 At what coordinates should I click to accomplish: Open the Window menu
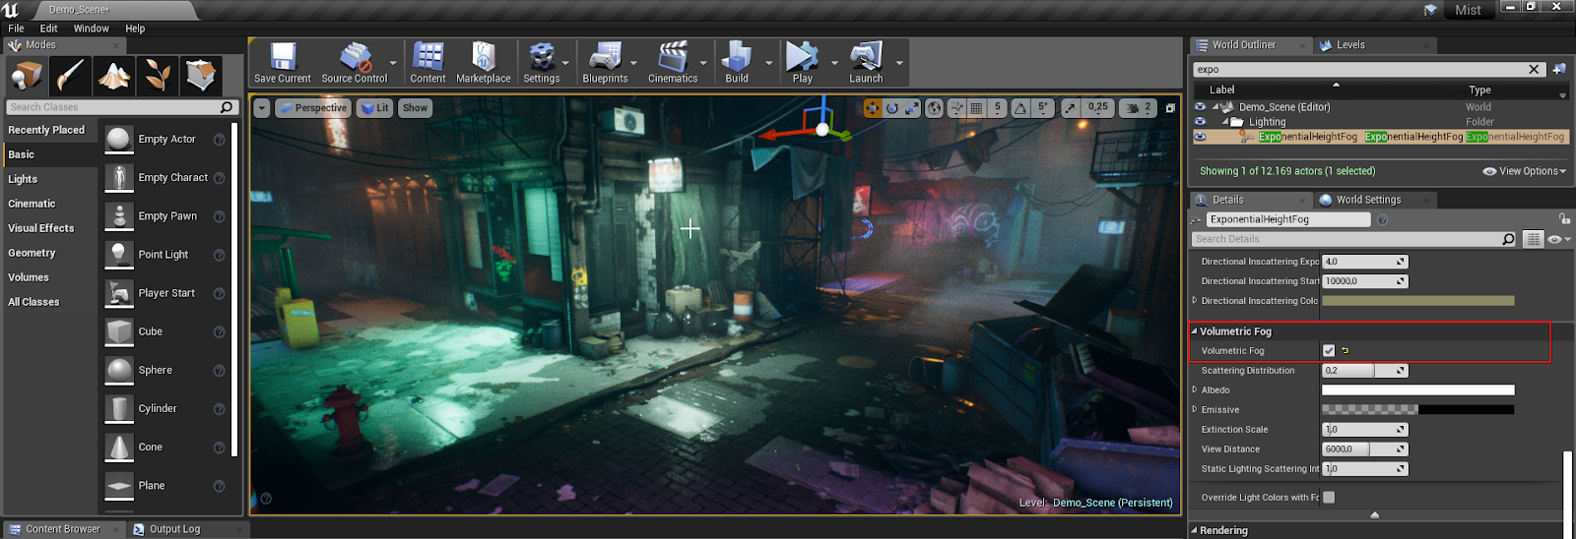coord(92,29)
